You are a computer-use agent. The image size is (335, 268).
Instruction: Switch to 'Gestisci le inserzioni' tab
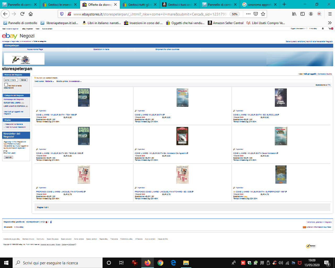[x=60, y=4]
